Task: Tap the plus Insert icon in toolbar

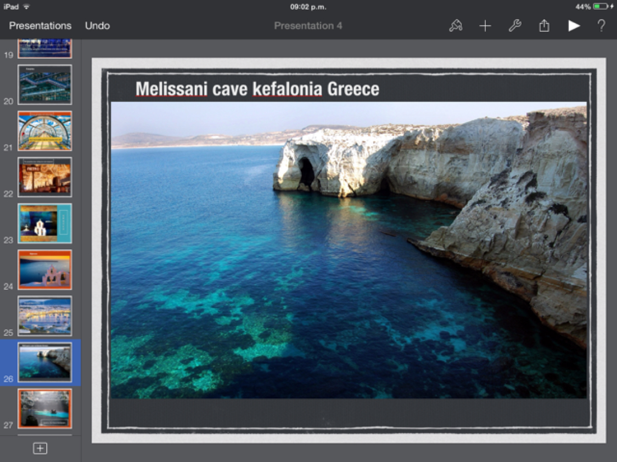Action: click(485, 26)
